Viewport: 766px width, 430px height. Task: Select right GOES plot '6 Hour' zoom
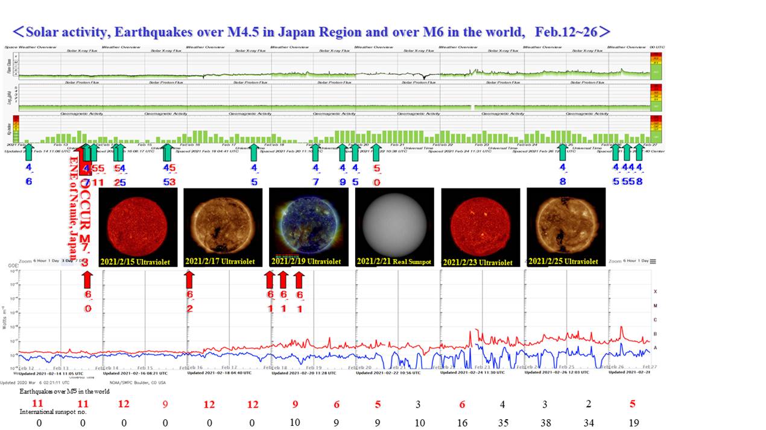(x=630, y=261)
